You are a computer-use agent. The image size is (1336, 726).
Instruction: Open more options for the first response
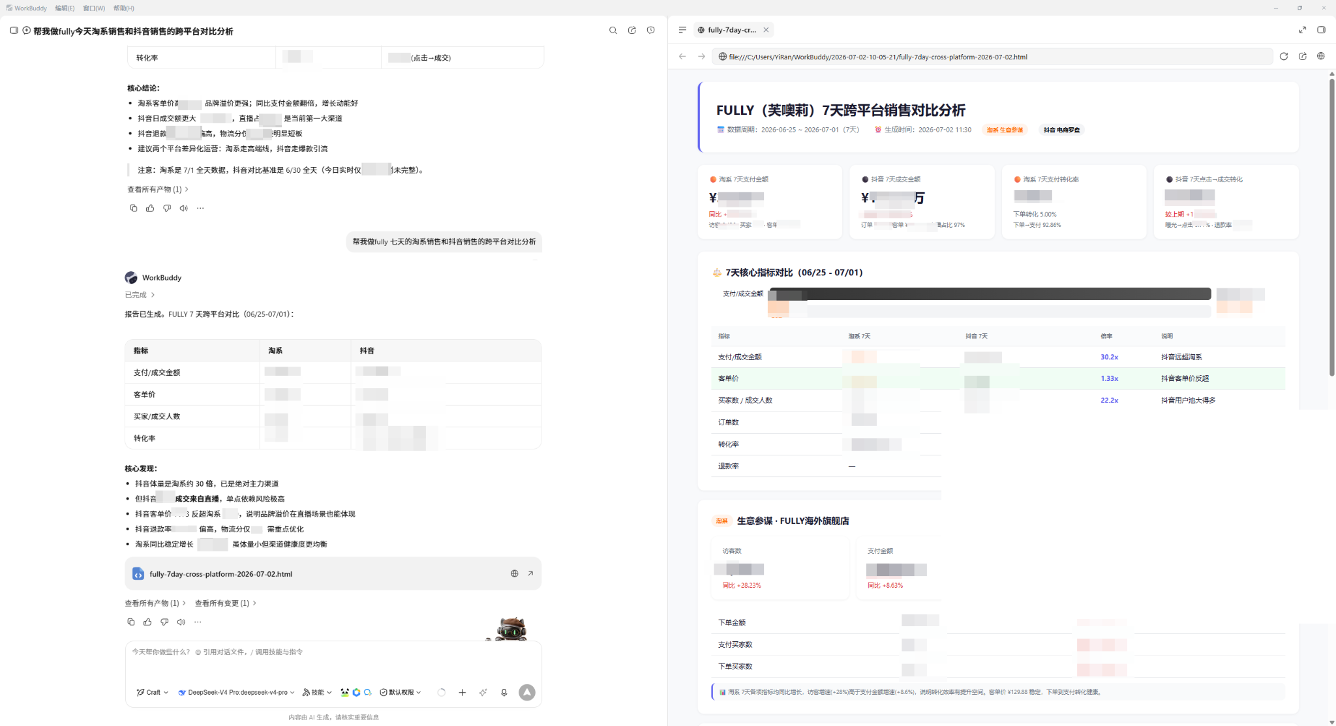click(200, 208)
